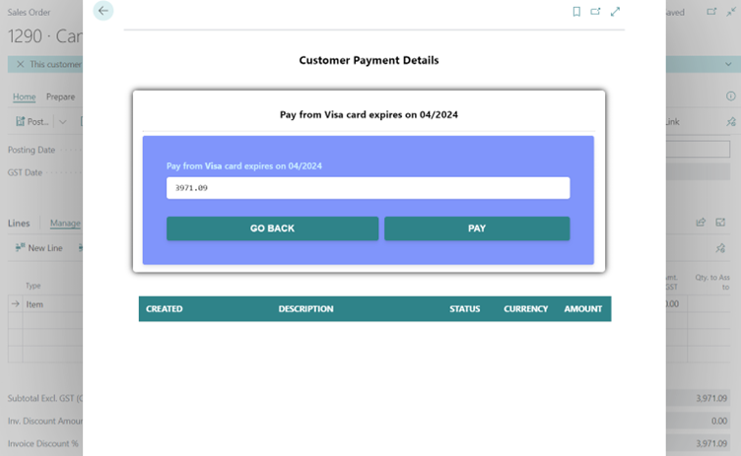Expand the notification bar chevron
The width and height of the screenshot is (741, 456).
tap(728, 64)
